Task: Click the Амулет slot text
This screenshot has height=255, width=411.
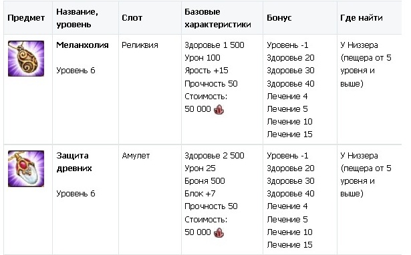Action: click(x=136, y=155)
